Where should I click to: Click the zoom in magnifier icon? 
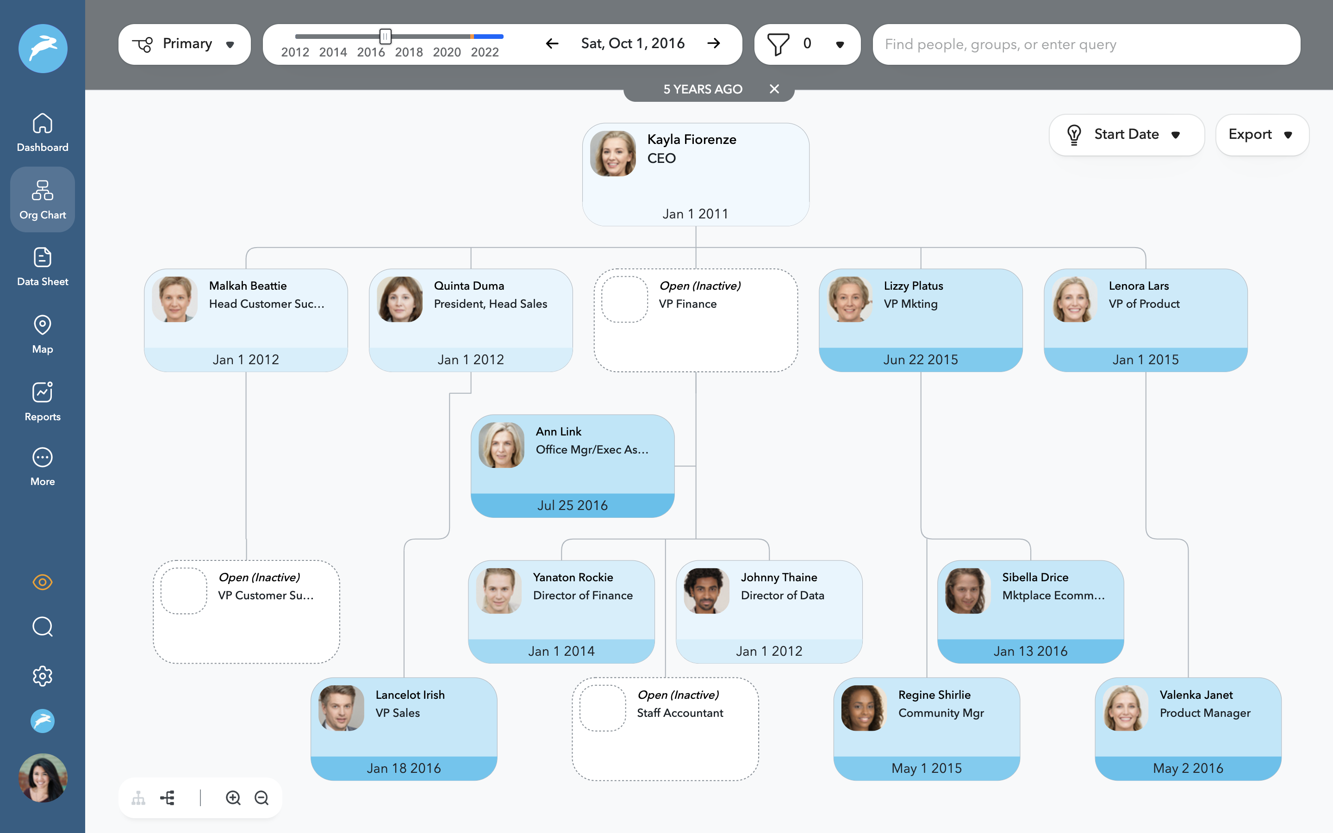[x=233, y=798]
